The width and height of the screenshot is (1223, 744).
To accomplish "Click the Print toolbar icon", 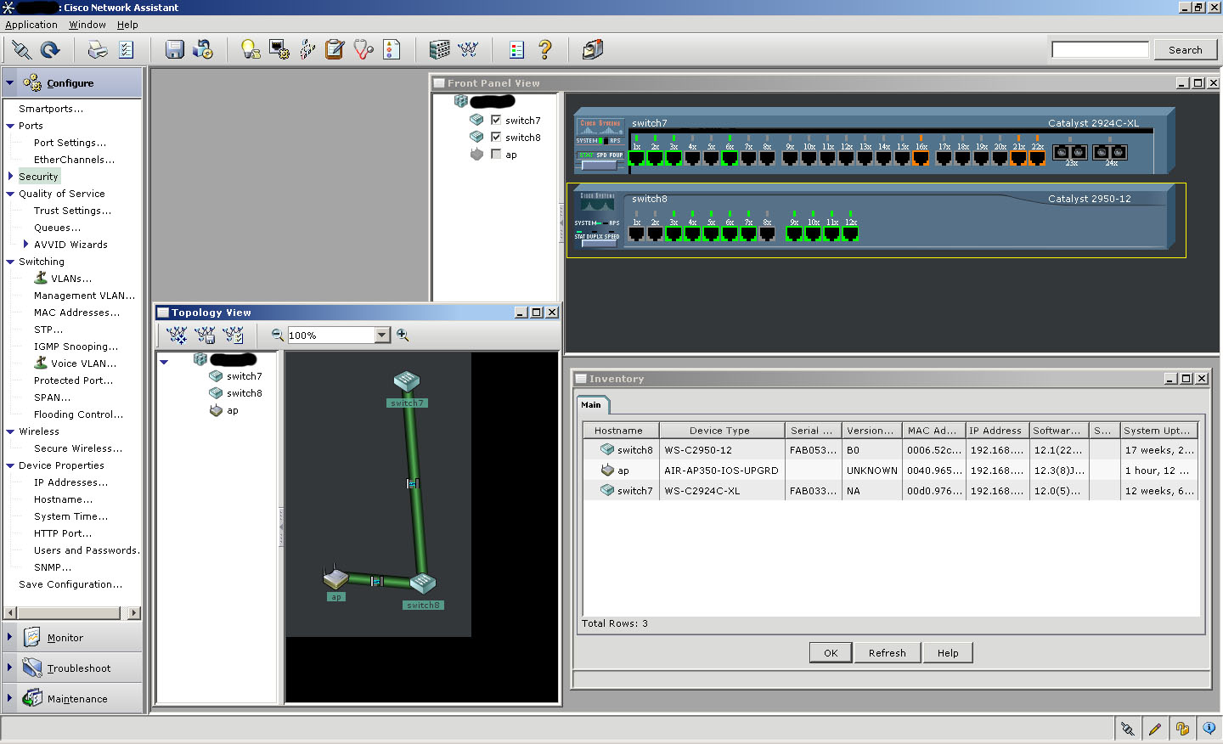I will pos(98,50).
